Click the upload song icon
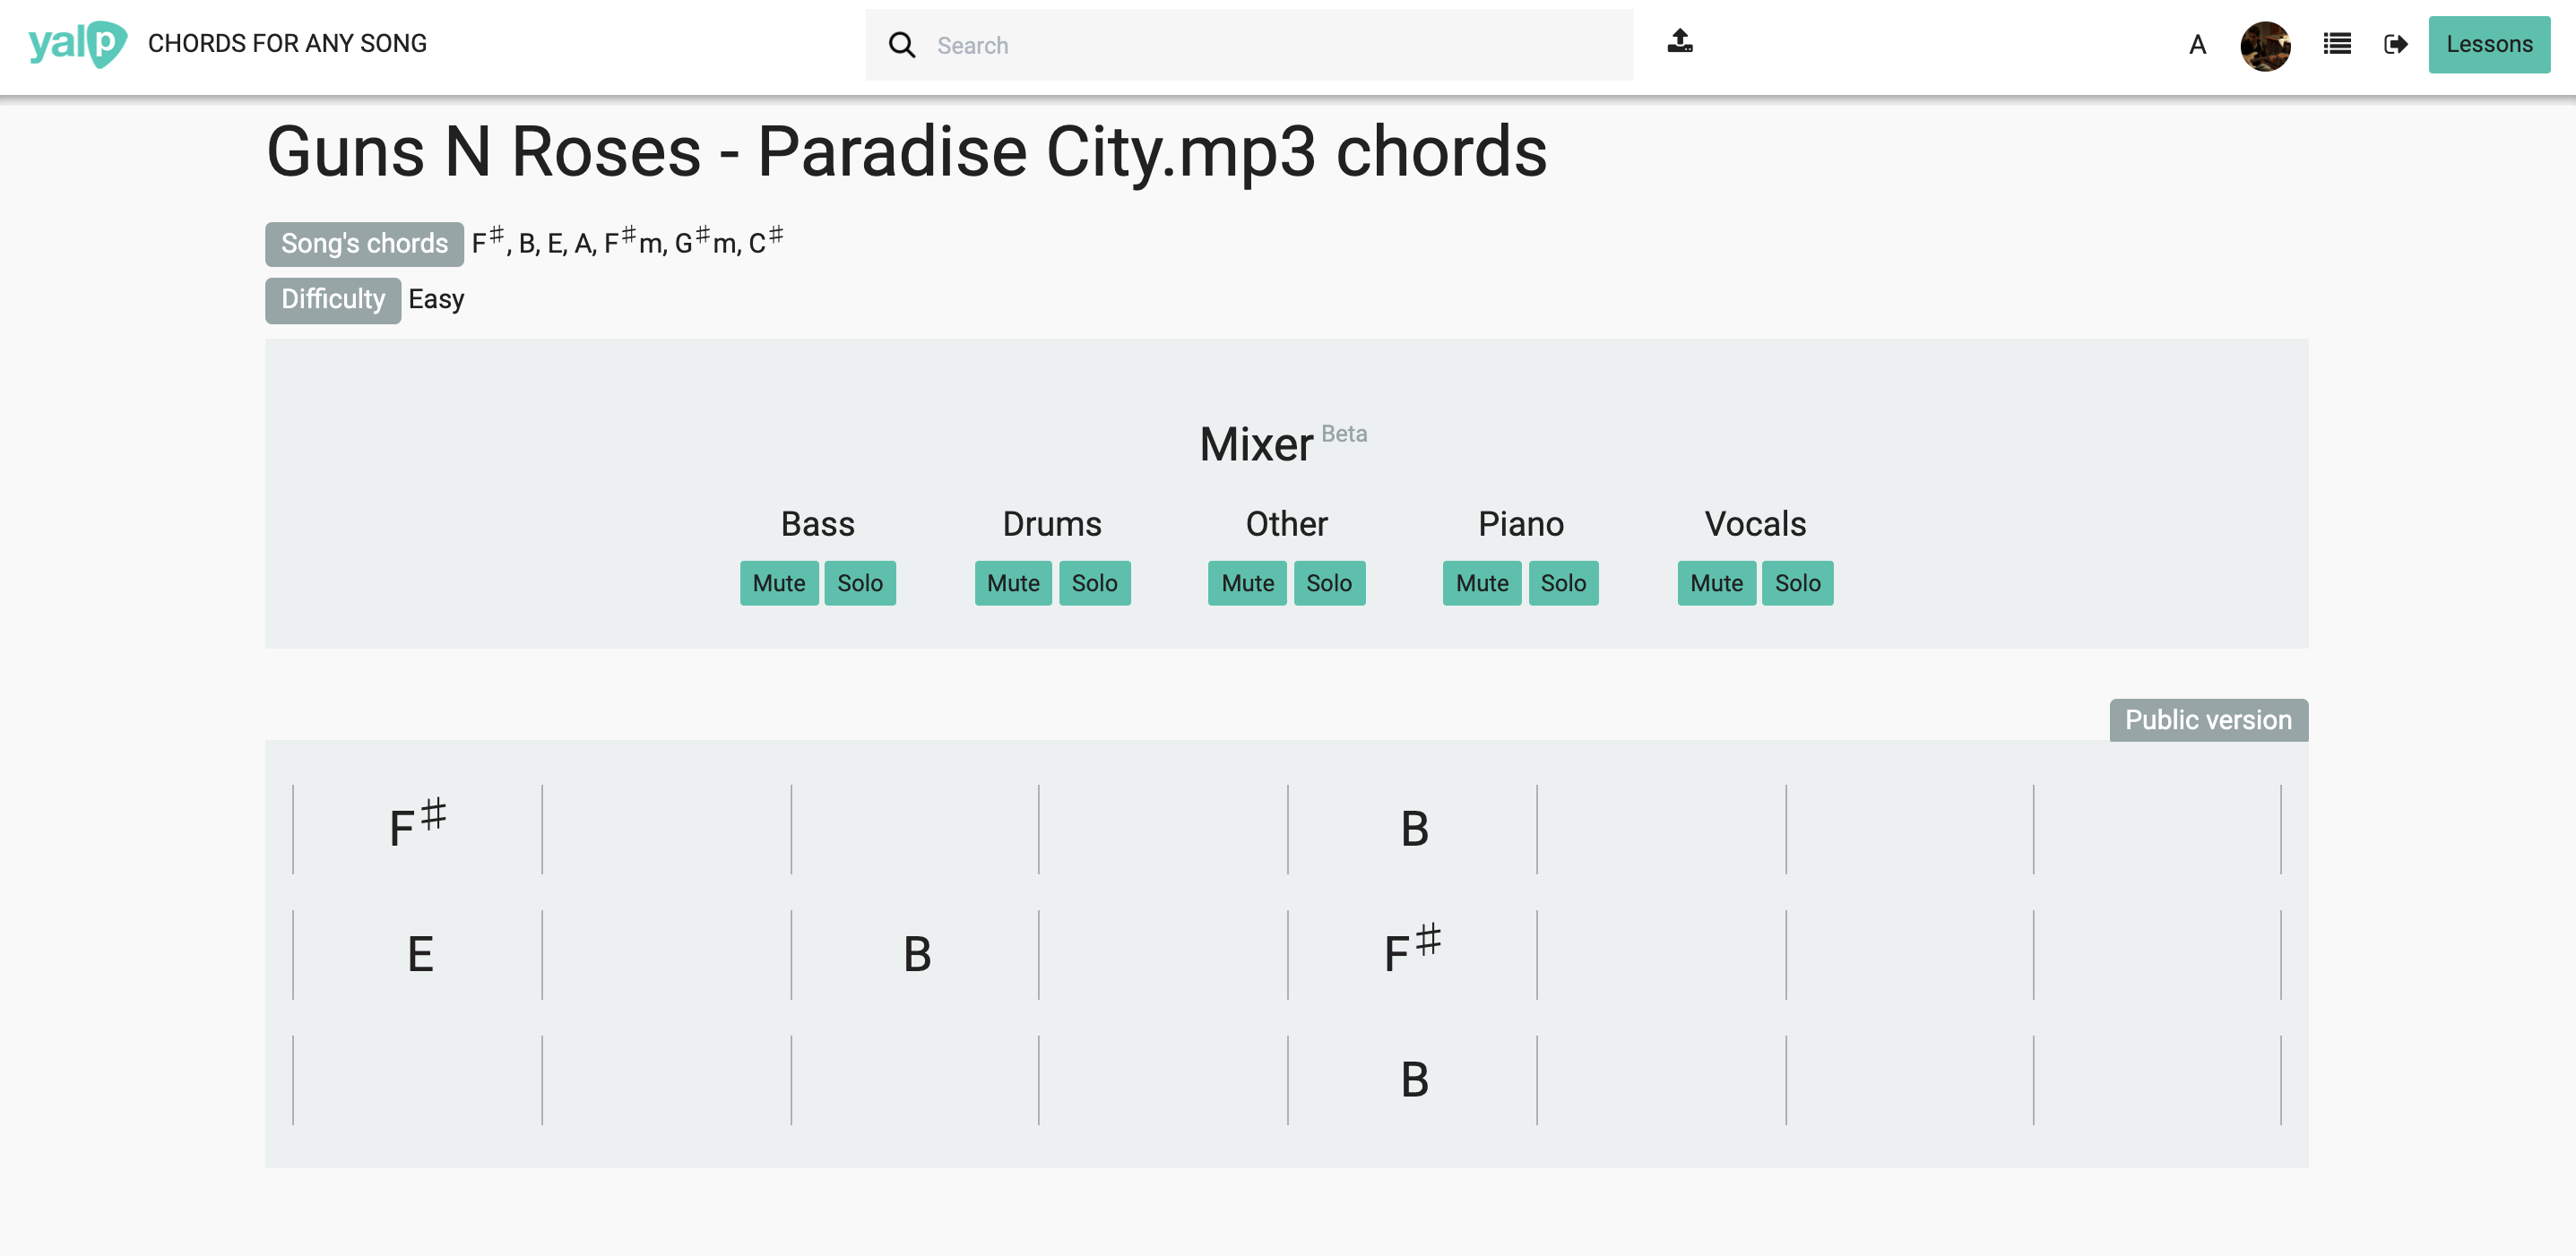2576x1256 pixels. tap(1680, 41)
